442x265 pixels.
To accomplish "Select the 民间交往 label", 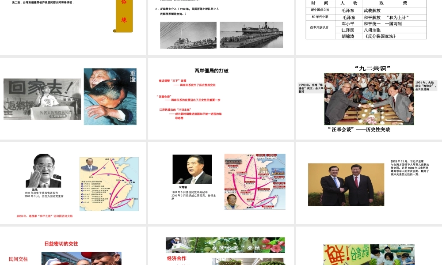I will click(18, 259).
